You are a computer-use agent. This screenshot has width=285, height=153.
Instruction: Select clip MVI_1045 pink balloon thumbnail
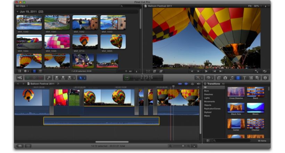[57, 42]
